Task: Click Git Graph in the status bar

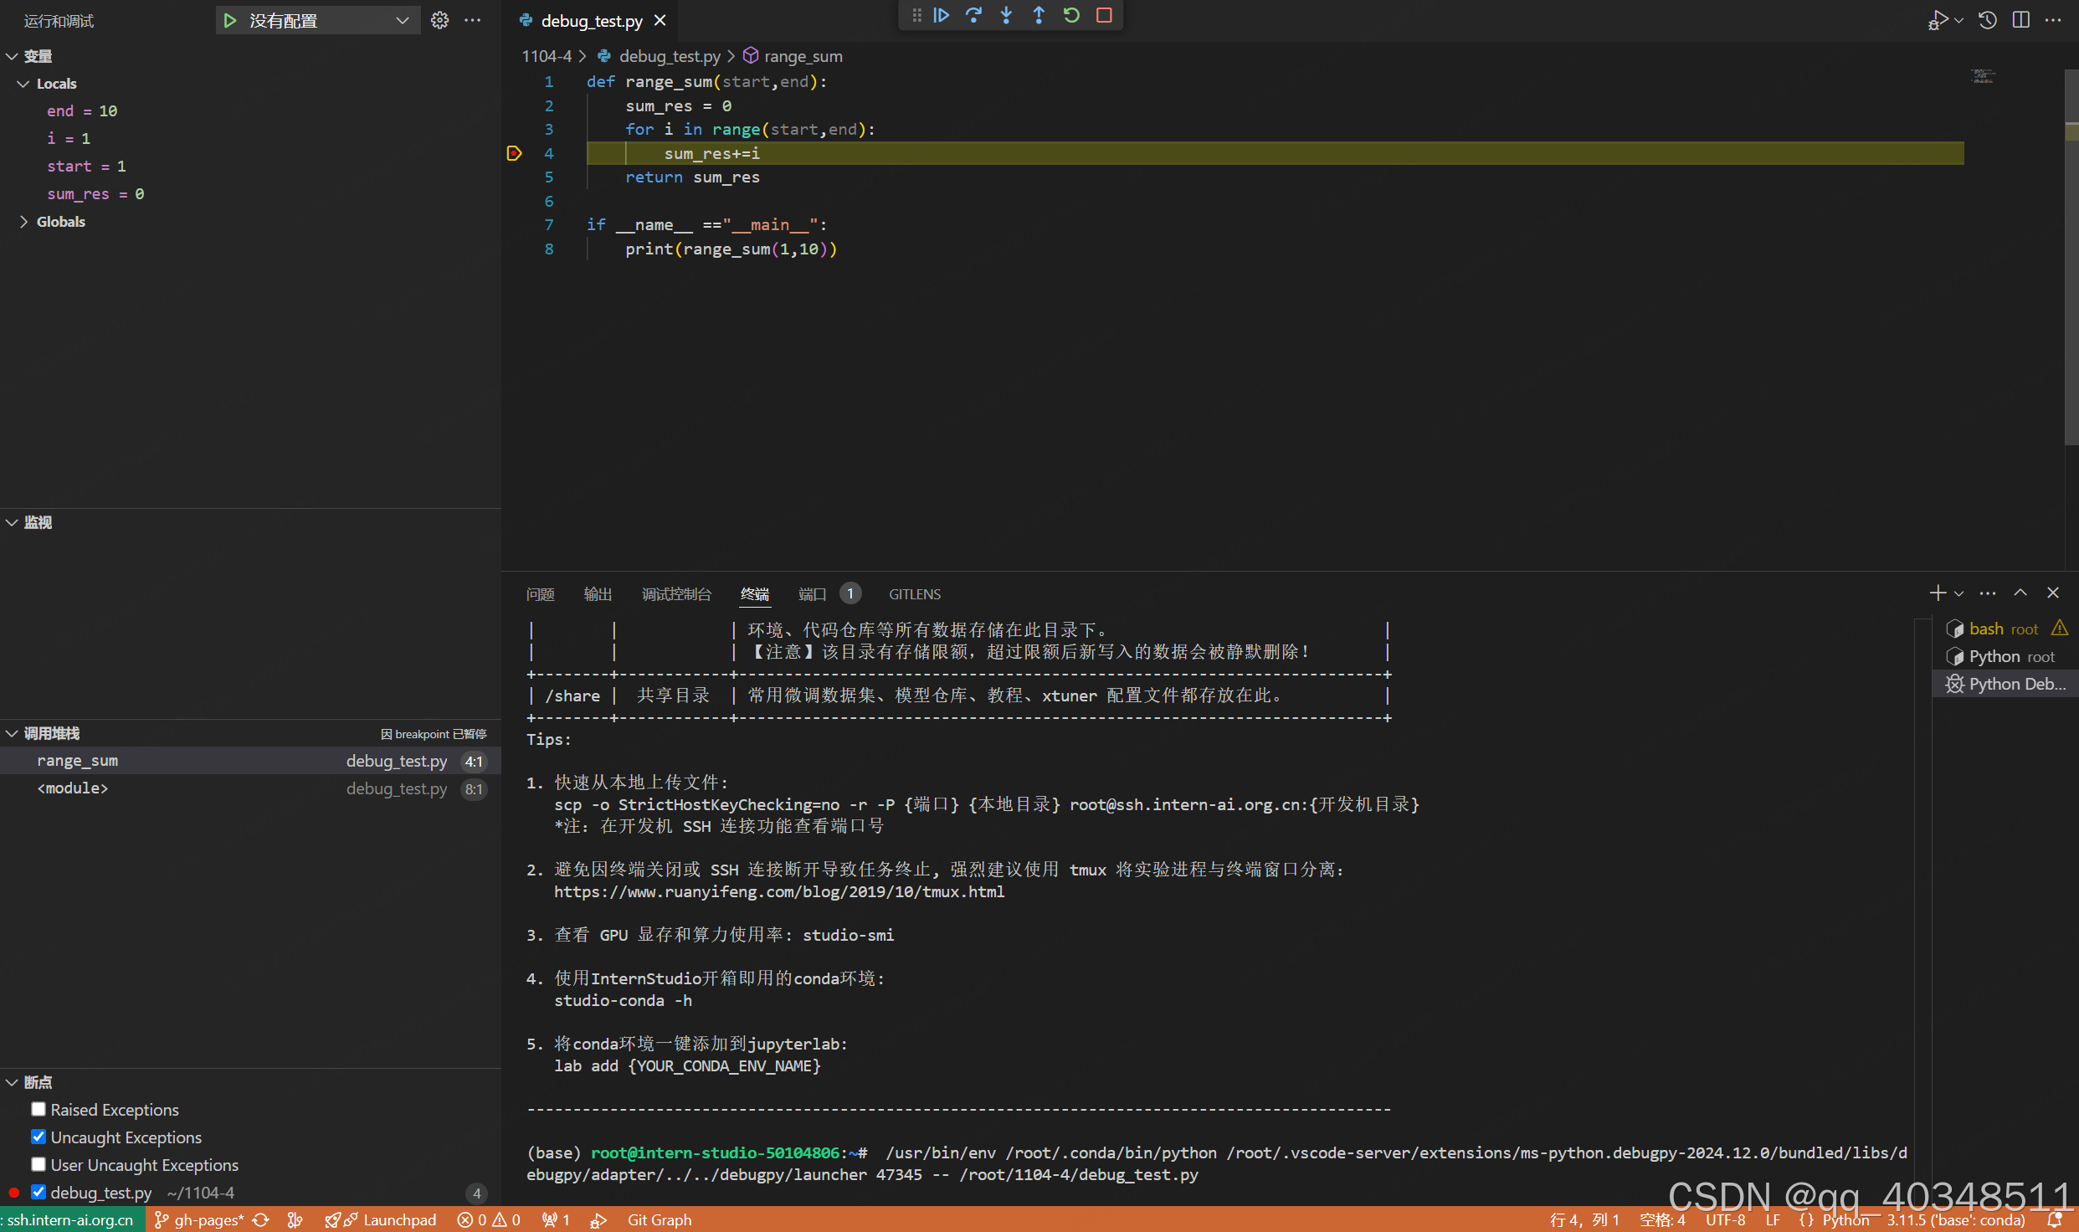Action: point(660,1219)
